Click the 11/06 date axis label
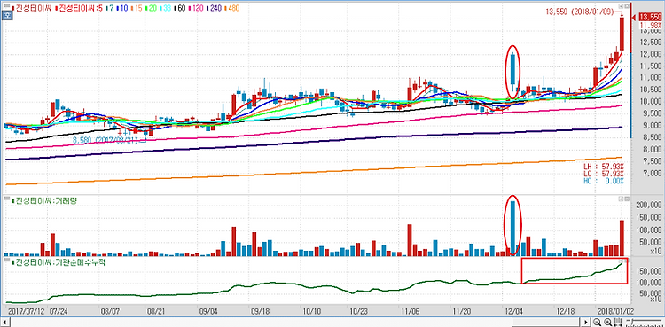This screenshot has height=327, width=665. pyautogui.click(x=410, y=311)
